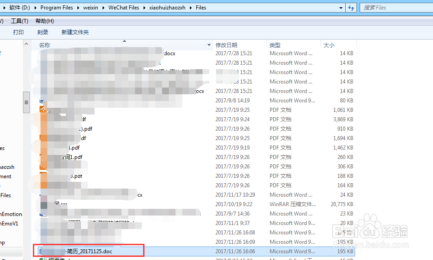
Task: Click the 20,775 KB size cell
Action: [342, 204]
